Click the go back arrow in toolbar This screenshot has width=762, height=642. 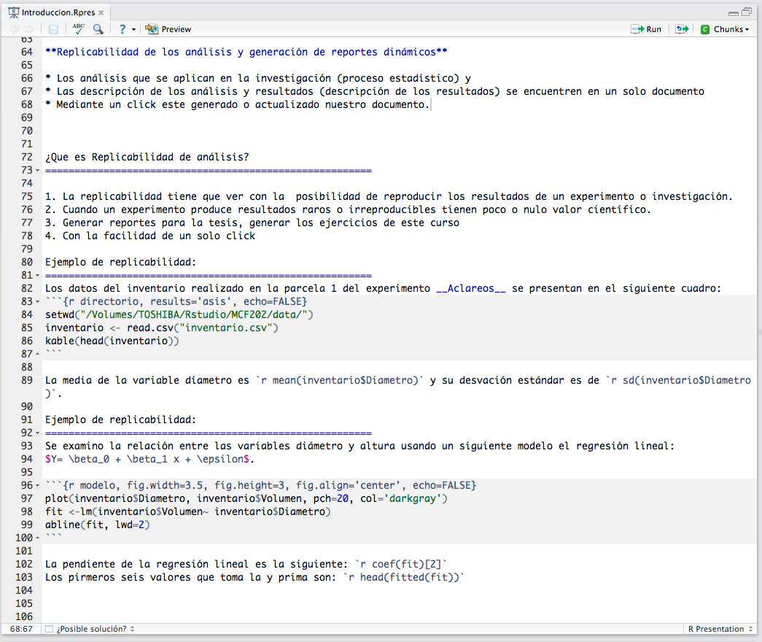click(14, 29)
